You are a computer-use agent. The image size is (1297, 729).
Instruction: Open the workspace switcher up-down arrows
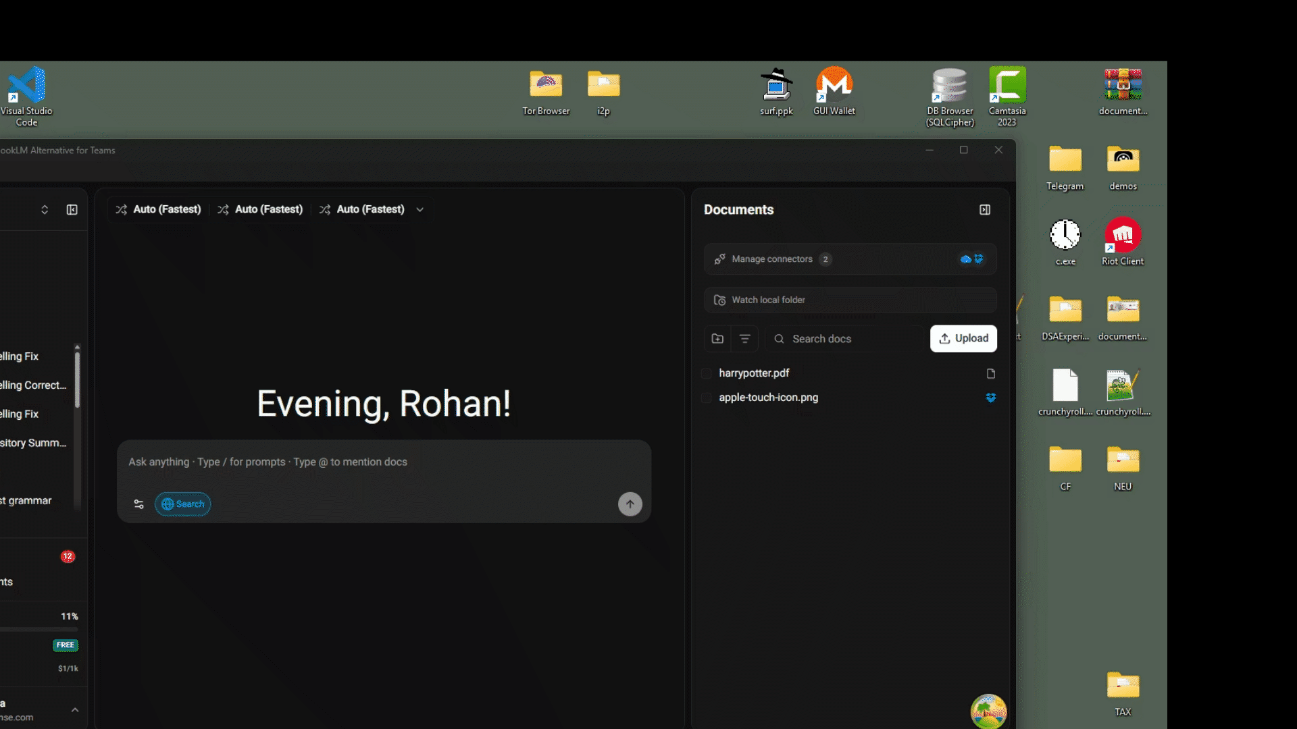pyautogui.click(x=45, y=210)
